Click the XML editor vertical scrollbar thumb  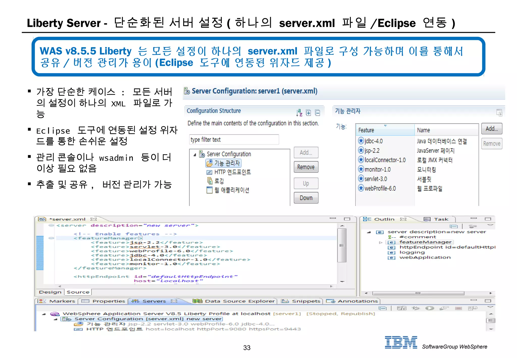tap(342, 245)
